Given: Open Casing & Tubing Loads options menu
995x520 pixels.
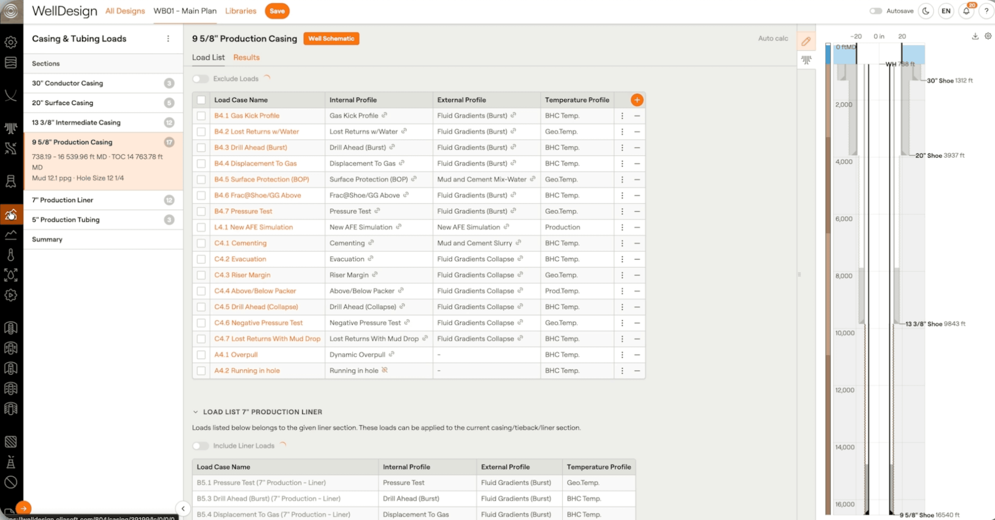Looking at the screenshot, I should pos(168,39).
